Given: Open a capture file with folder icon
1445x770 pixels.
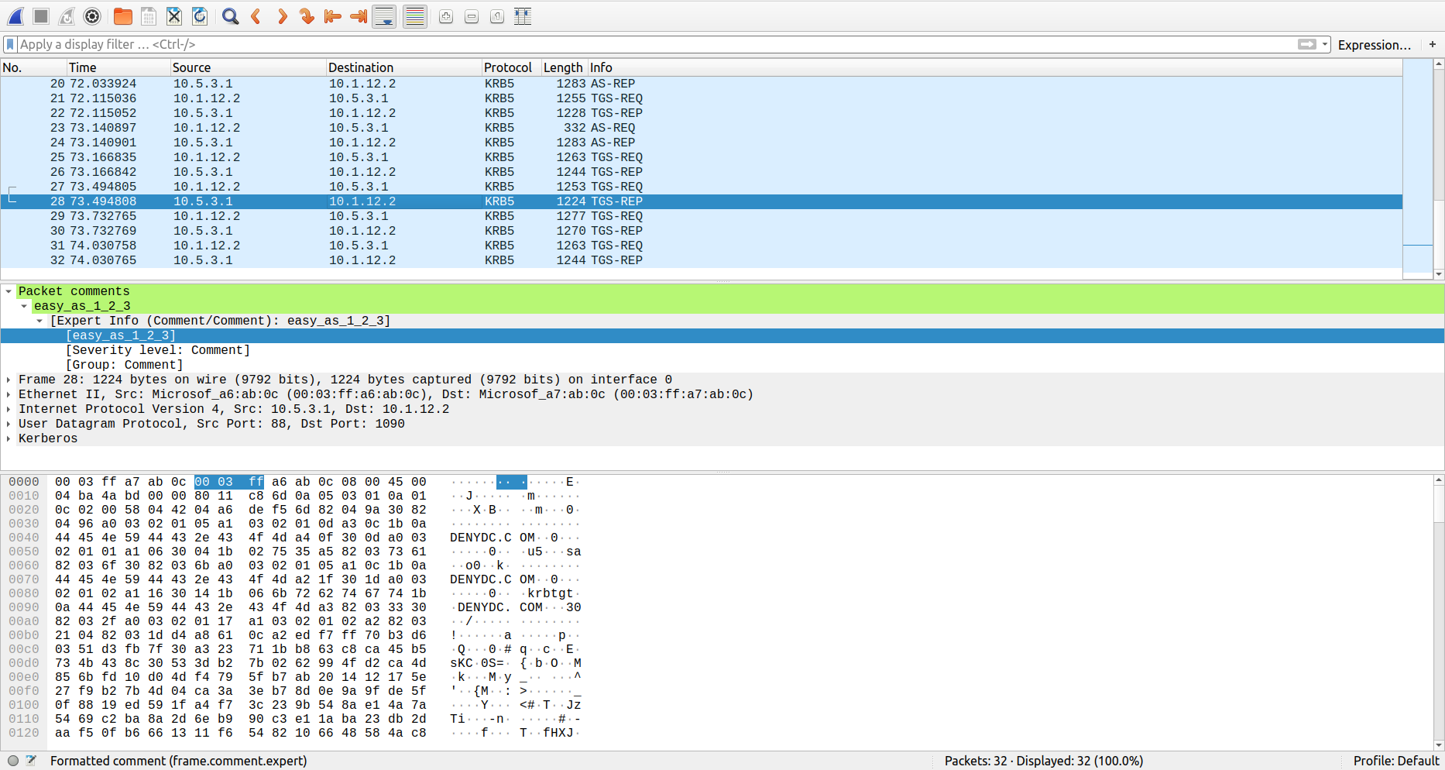Looking at the screenshot, I should point(122,16).
